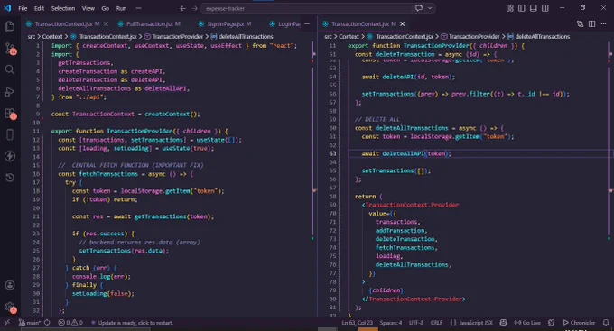This screenshot has width=614, height=331.
Task: Go back with the navigation arrow
Action: (x=182, y=8)
